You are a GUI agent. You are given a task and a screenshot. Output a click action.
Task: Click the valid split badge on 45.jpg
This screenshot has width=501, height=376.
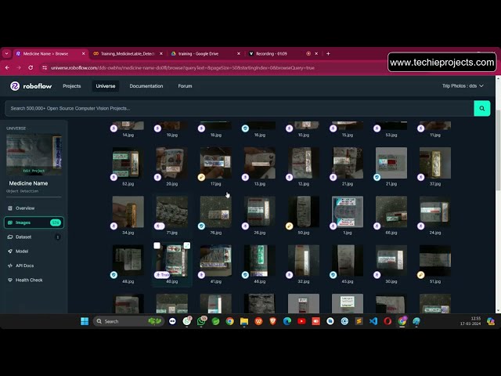[x=333, y=275]
